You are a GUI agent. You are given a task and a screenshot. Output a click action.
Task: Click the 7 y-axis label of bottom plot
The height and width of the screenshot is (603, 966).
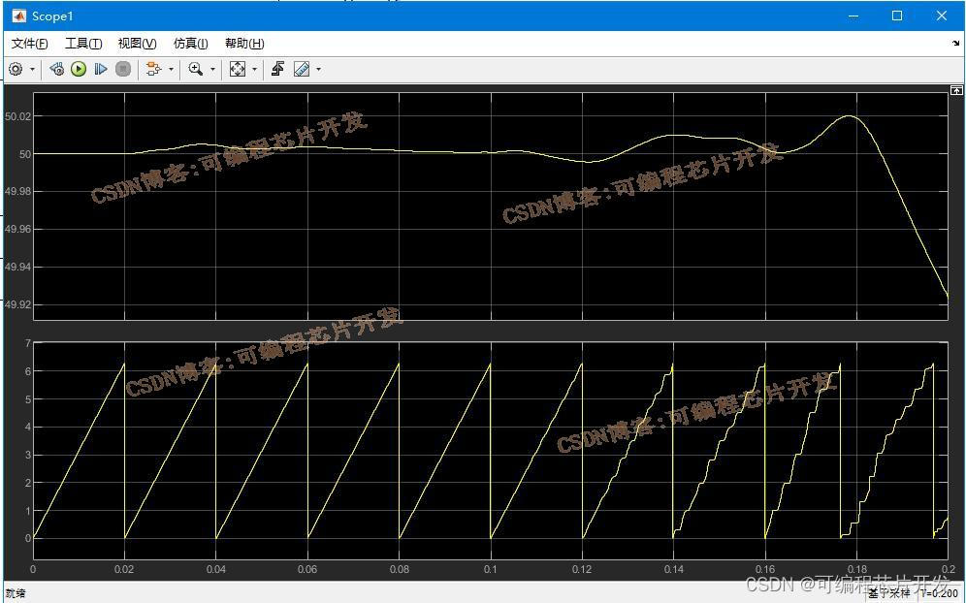click(27, 343)
